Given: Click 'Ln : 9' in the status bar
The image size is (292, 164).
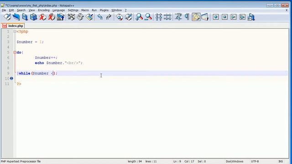Looking at the screenshot, I should click(x=177, y=161).
